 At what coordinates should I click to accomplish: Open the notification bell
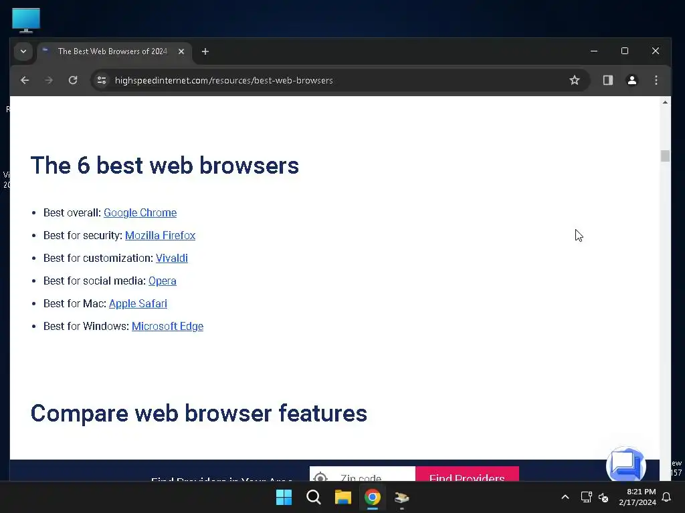(666, 497)
